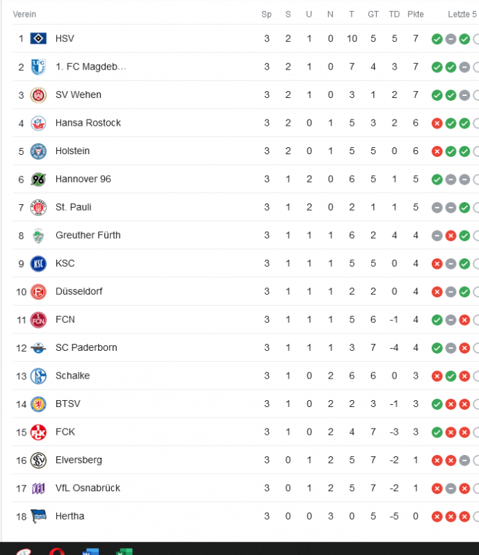Click the VfL Osnabrück crest
This screenshot has width=479, height=555.
pos(38,488)
